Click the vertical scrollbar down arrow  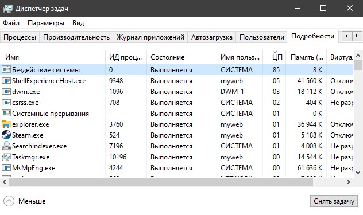click(358, 173)
